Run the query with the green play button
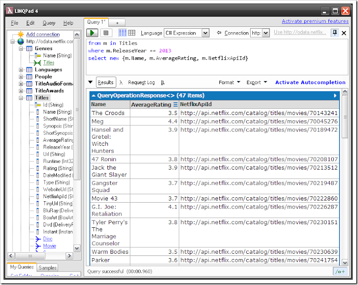Viewport: 358px width, 285px height. (93, 33)
